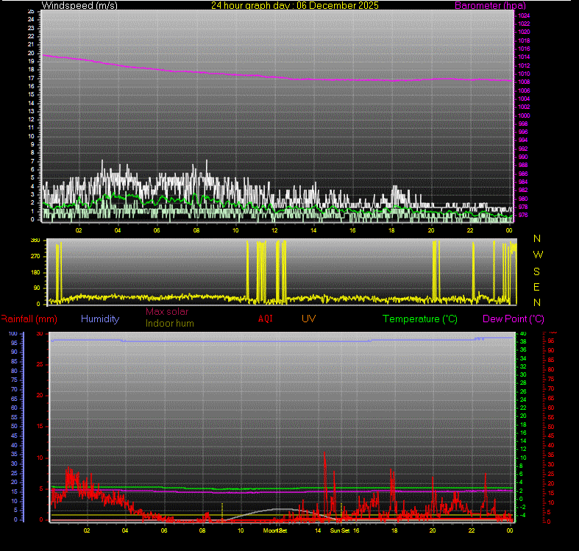Viewport: 579px width, 551px height.
Task: Click the Windspeed (m/s) axis title
Action: tap(79, 5)
